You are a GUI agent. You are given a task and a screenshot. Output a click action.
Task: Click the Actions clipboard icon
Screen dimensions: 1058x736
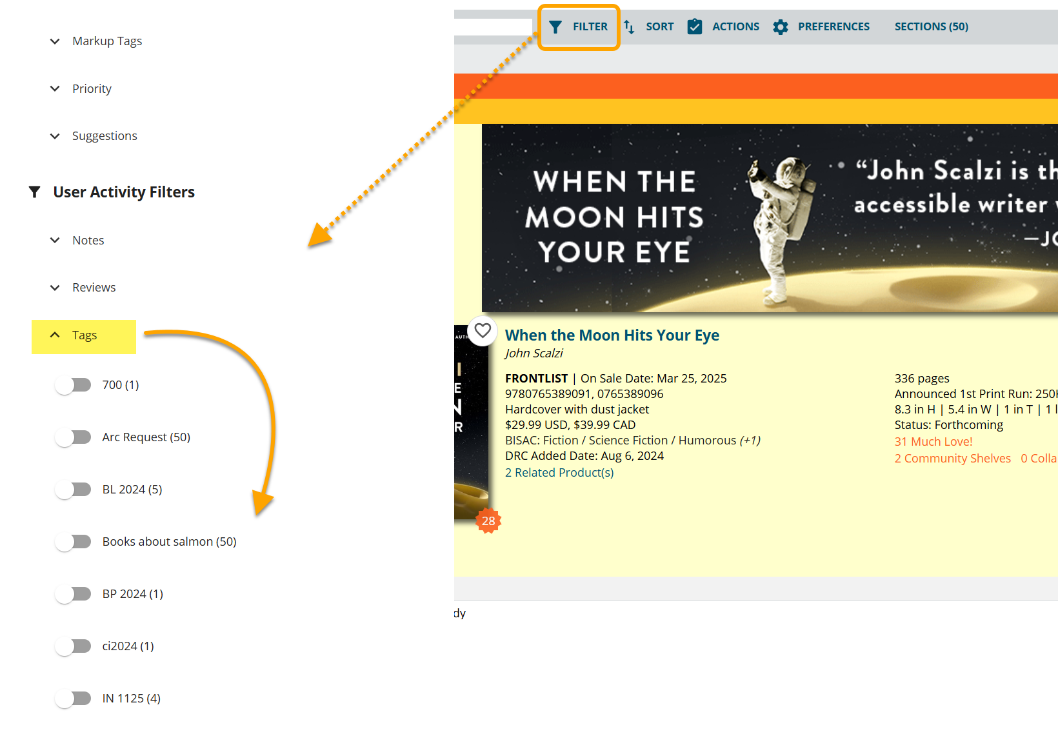click(695, 26)
